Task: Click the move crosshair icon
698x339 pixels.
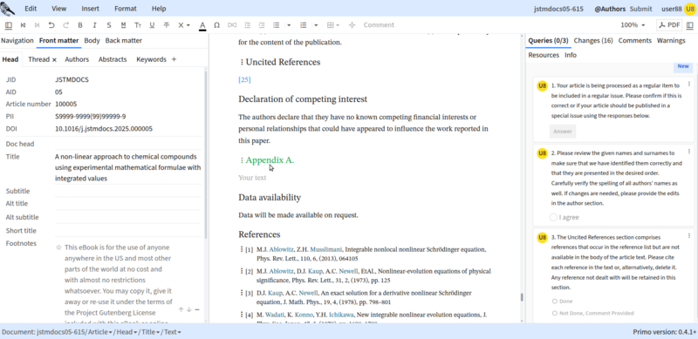Action: tap(352, 25)
